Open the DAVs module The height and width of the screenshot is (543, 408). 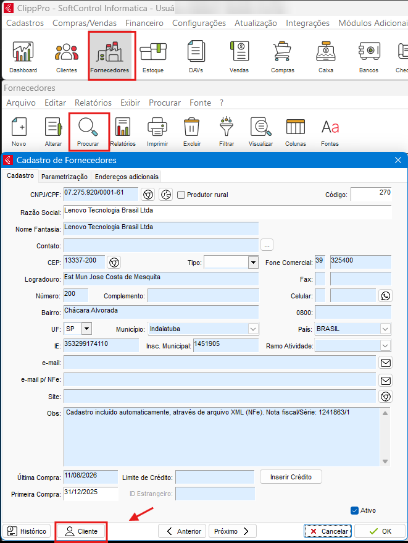coord(196,57)
